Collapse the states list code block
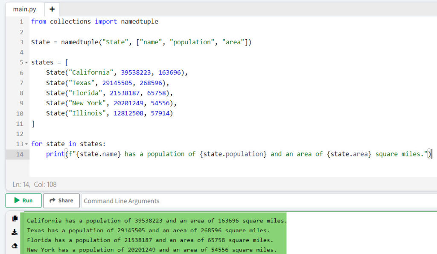The width and height of the screenshot is (437, 254). click(26, 62)
